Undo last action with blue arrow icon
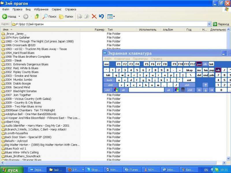This screenshot has width=231, height=173. (x=101, y=16)
